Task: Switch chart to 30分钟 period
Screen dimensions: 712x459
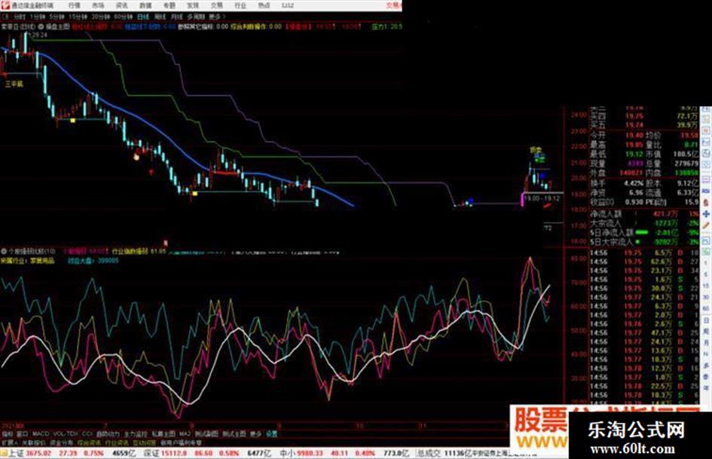Action: pos(101,17)
